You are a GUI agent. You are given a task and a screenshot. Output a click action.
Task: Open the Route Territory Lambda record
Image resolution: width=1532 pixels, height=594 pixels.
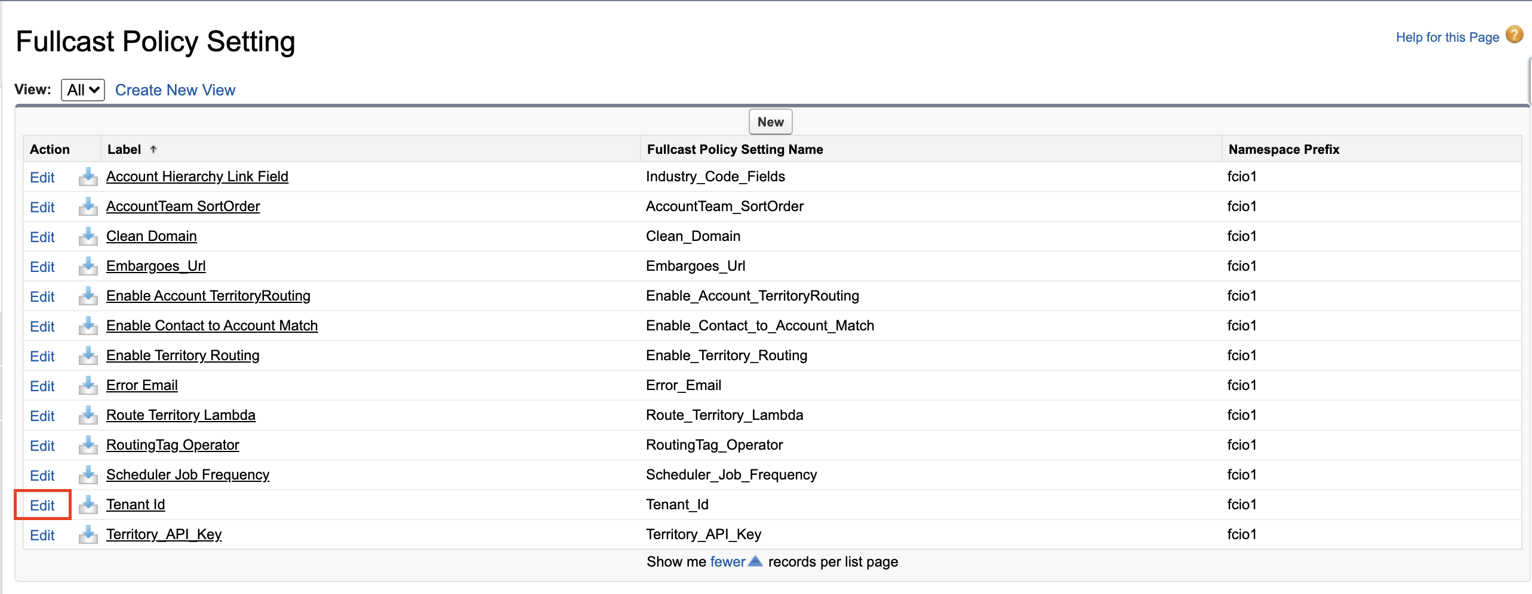181,415
